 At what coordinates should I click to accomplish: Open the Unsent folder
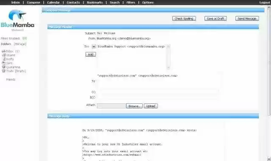coord(11,55)
